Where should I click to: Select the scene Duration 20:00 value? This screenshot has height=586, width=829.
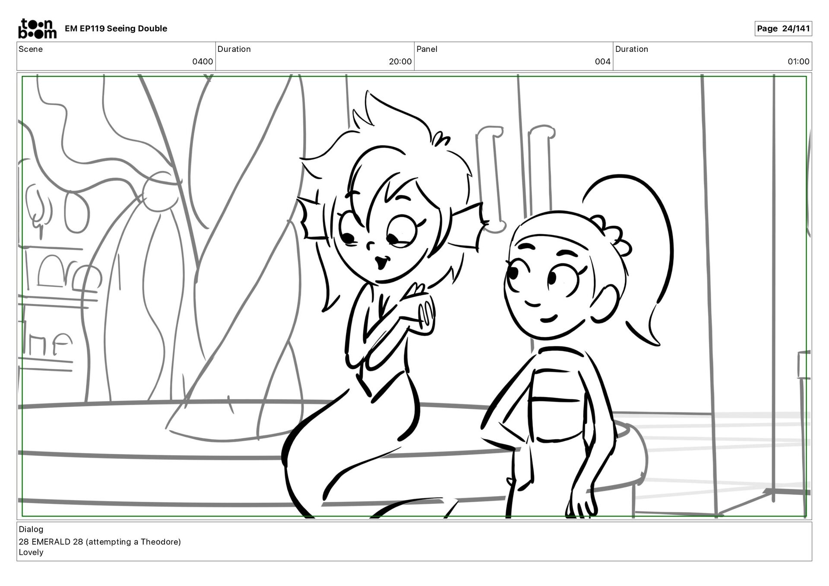(x=400, y=61)
